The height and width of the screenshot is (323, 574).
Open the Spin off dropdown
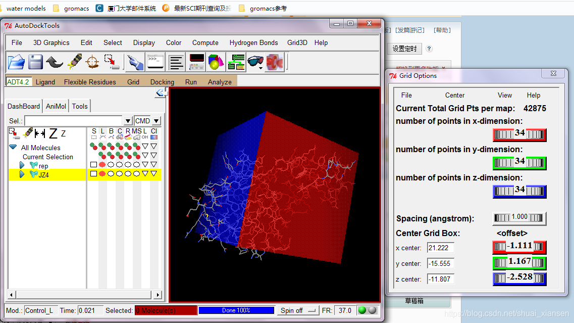coord(298,310)
